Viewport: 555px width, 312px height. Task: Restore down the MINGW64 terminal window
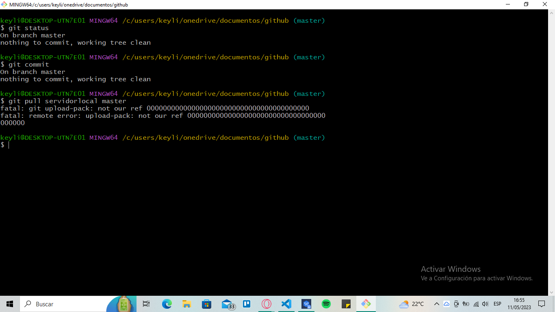pyautogui.click(x=526, y=4)
